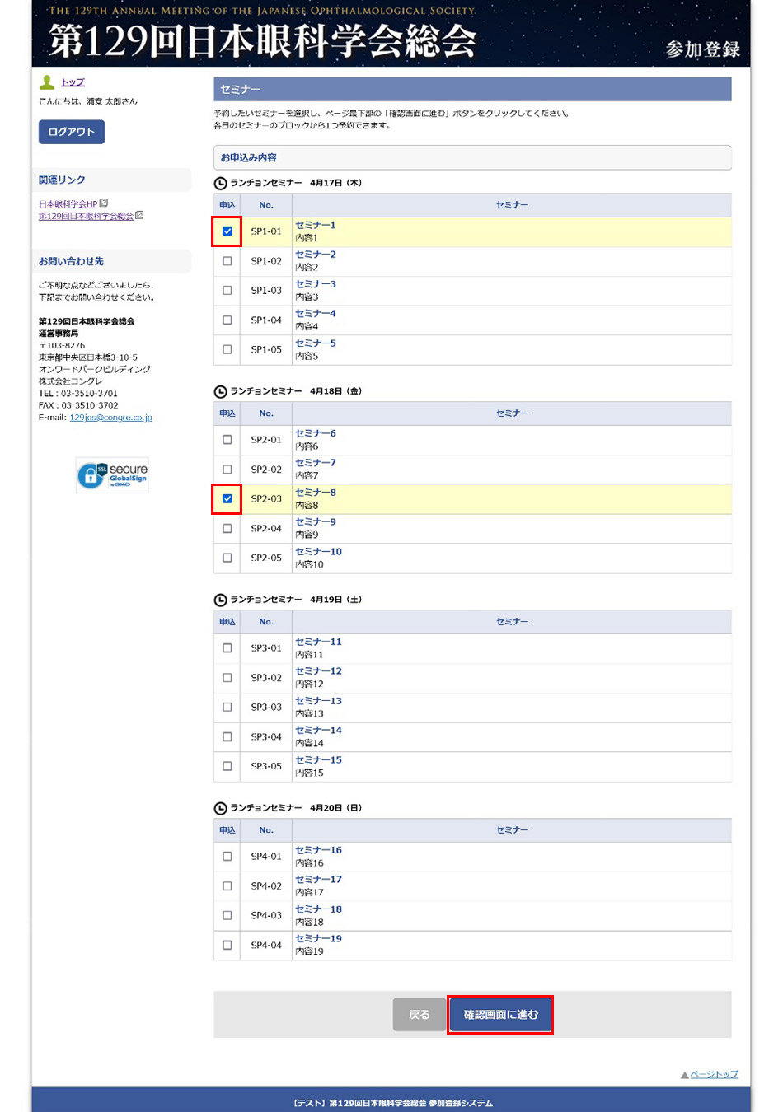
Task: Select the SP1-04 checkbox
Action: point(227,320)
